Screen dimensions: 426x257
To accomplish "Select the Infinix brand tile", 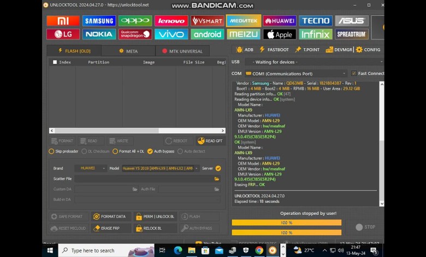I will coord(316,34).
